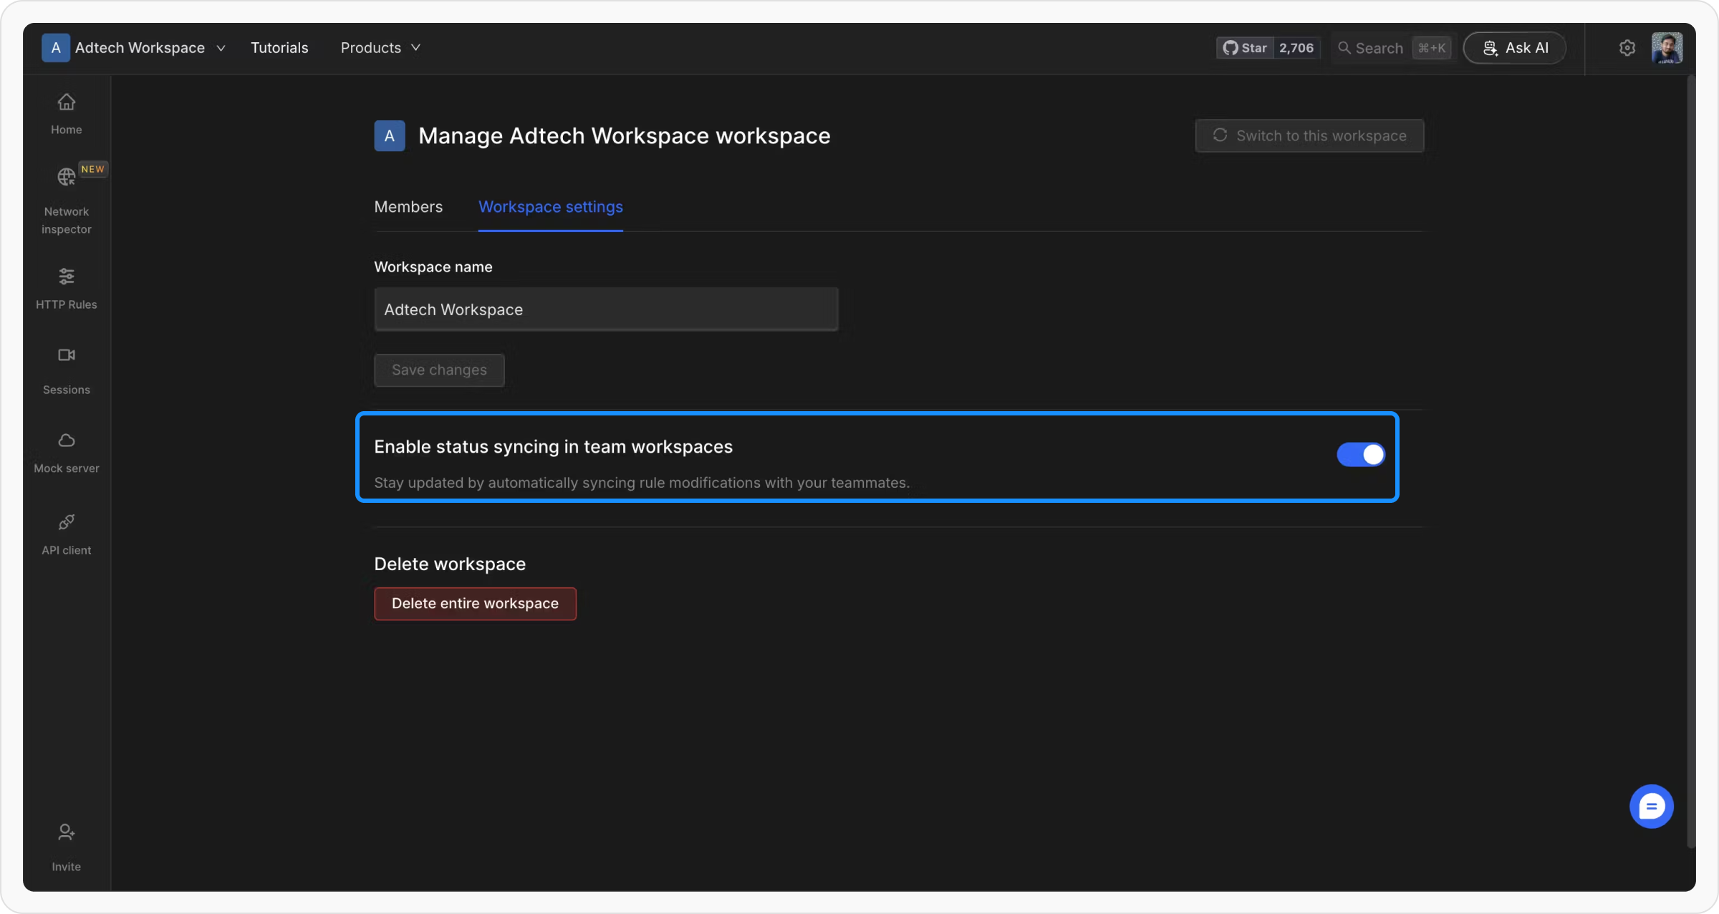This screenshot has width=1719, height=914.
Task: Open the API client sidebar icon
Action: click(x=66, y=522)
